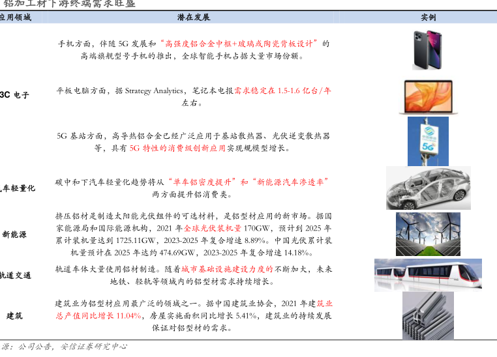Click the wind turbines and solar panels photo

point(428,234)
